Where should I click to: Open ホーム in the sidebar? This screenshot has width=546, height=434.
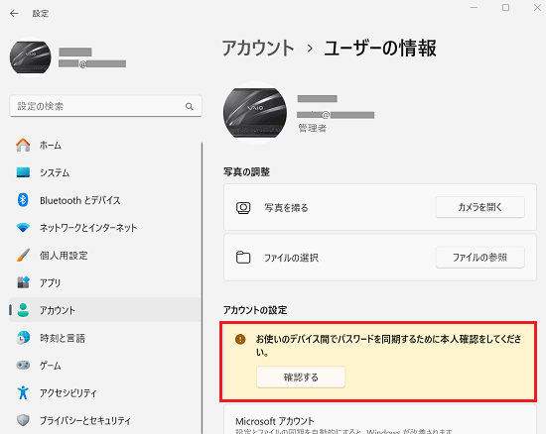point(105,145)
